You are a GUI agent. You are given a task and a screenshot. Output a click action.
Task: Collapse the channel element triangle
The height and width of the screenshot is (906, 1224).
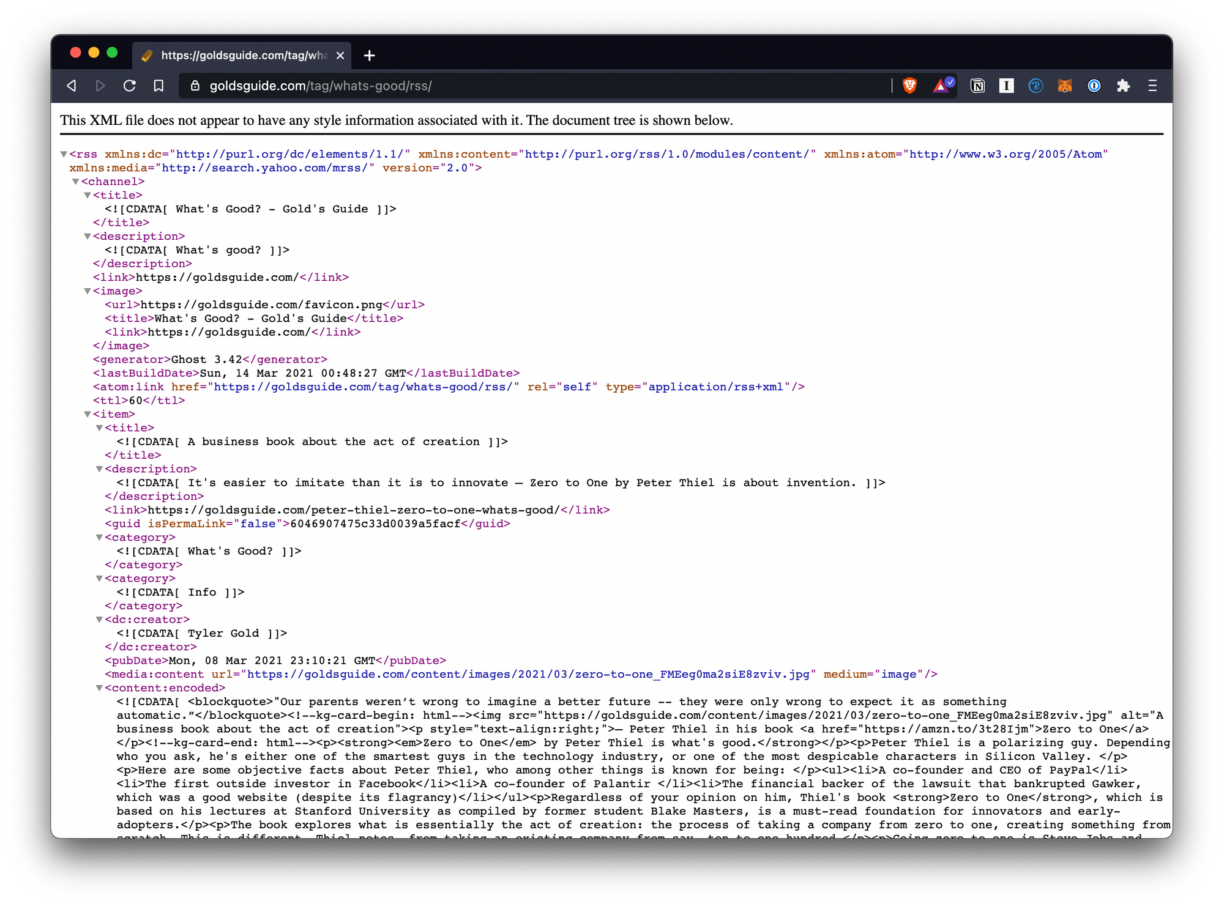coord(75,182)
